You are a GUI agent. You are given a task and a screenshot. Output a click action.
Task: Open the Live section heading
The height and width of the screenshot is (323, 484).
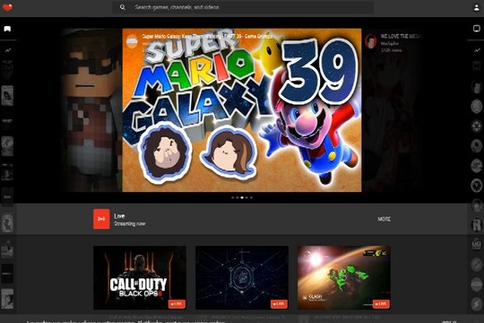[119, 216]
